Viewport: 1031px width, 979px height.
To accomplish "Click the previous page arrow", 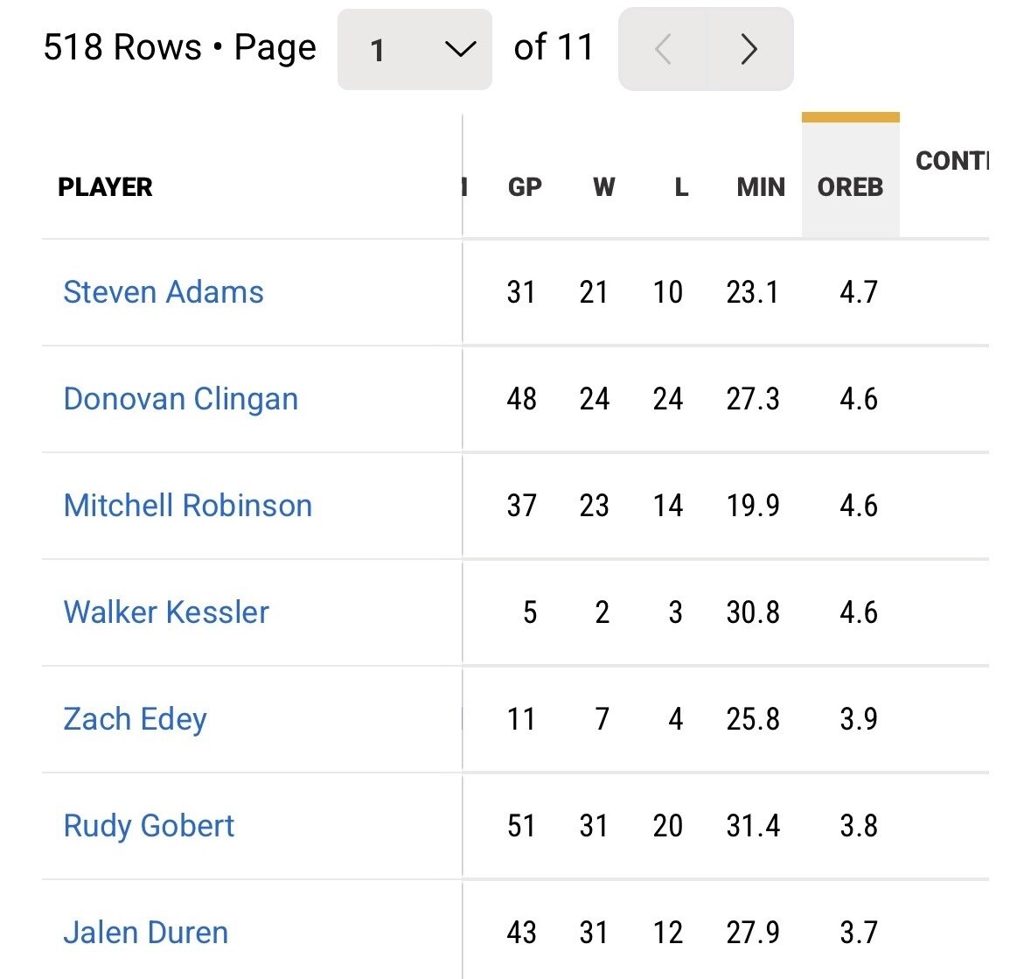I will coord(663,49).
